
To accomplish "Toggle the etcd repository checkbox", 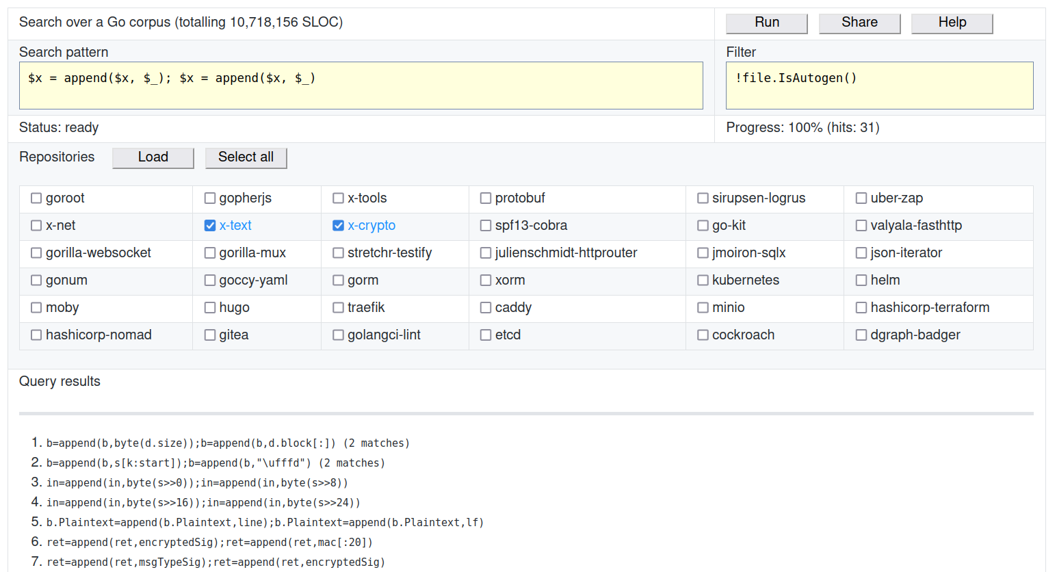I will (486, 335).
